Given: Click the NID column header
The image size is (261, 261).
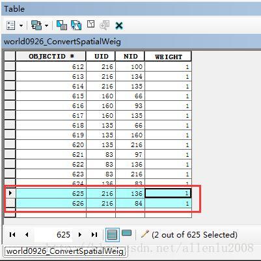Looking at the screenshot, I should 130,57.
